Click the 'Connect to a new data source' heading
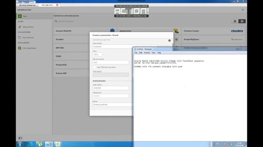The height and width of the screenshot is (147, 263). tap(66, 16)
